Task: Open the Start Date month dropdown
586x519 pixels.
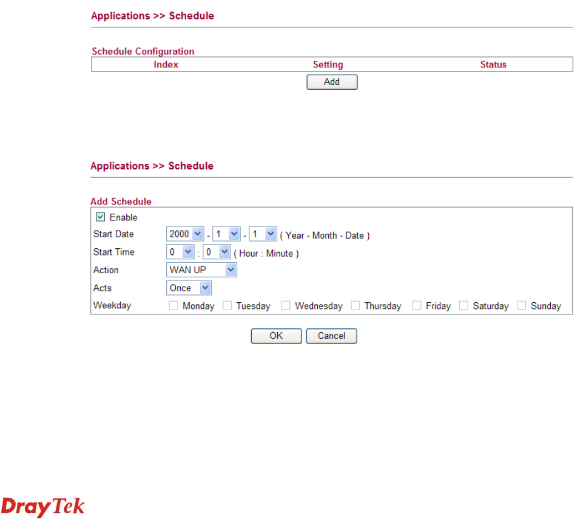Action: 226,234
